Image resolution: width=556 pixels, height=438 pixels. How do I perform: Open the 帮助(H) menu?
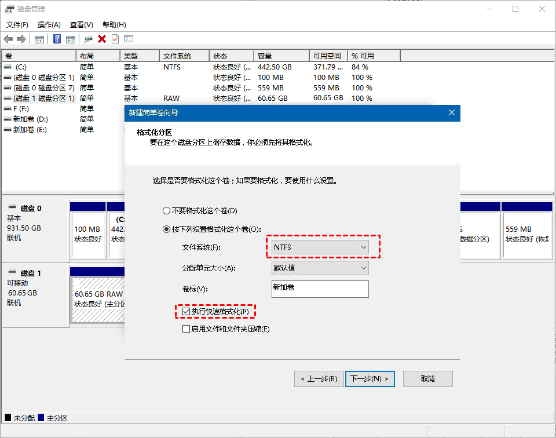click(x=114, y=25)
